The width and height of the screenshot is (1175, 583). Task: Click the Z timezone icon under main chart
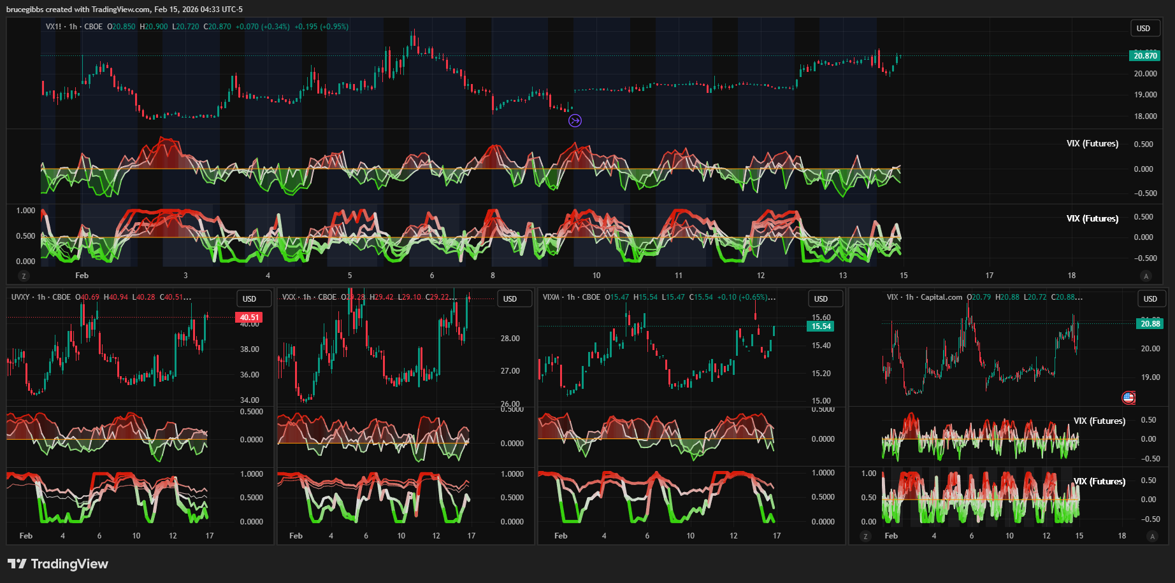pyautogui.click(x=24, y=276)
